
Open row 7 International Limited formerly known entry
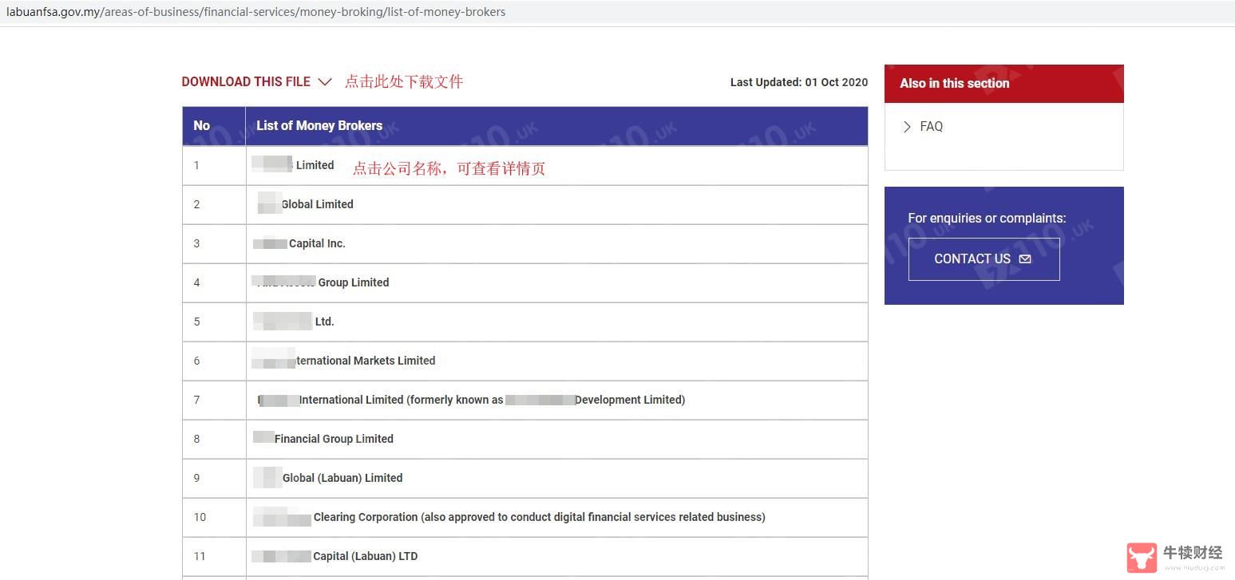coord(471,400)
